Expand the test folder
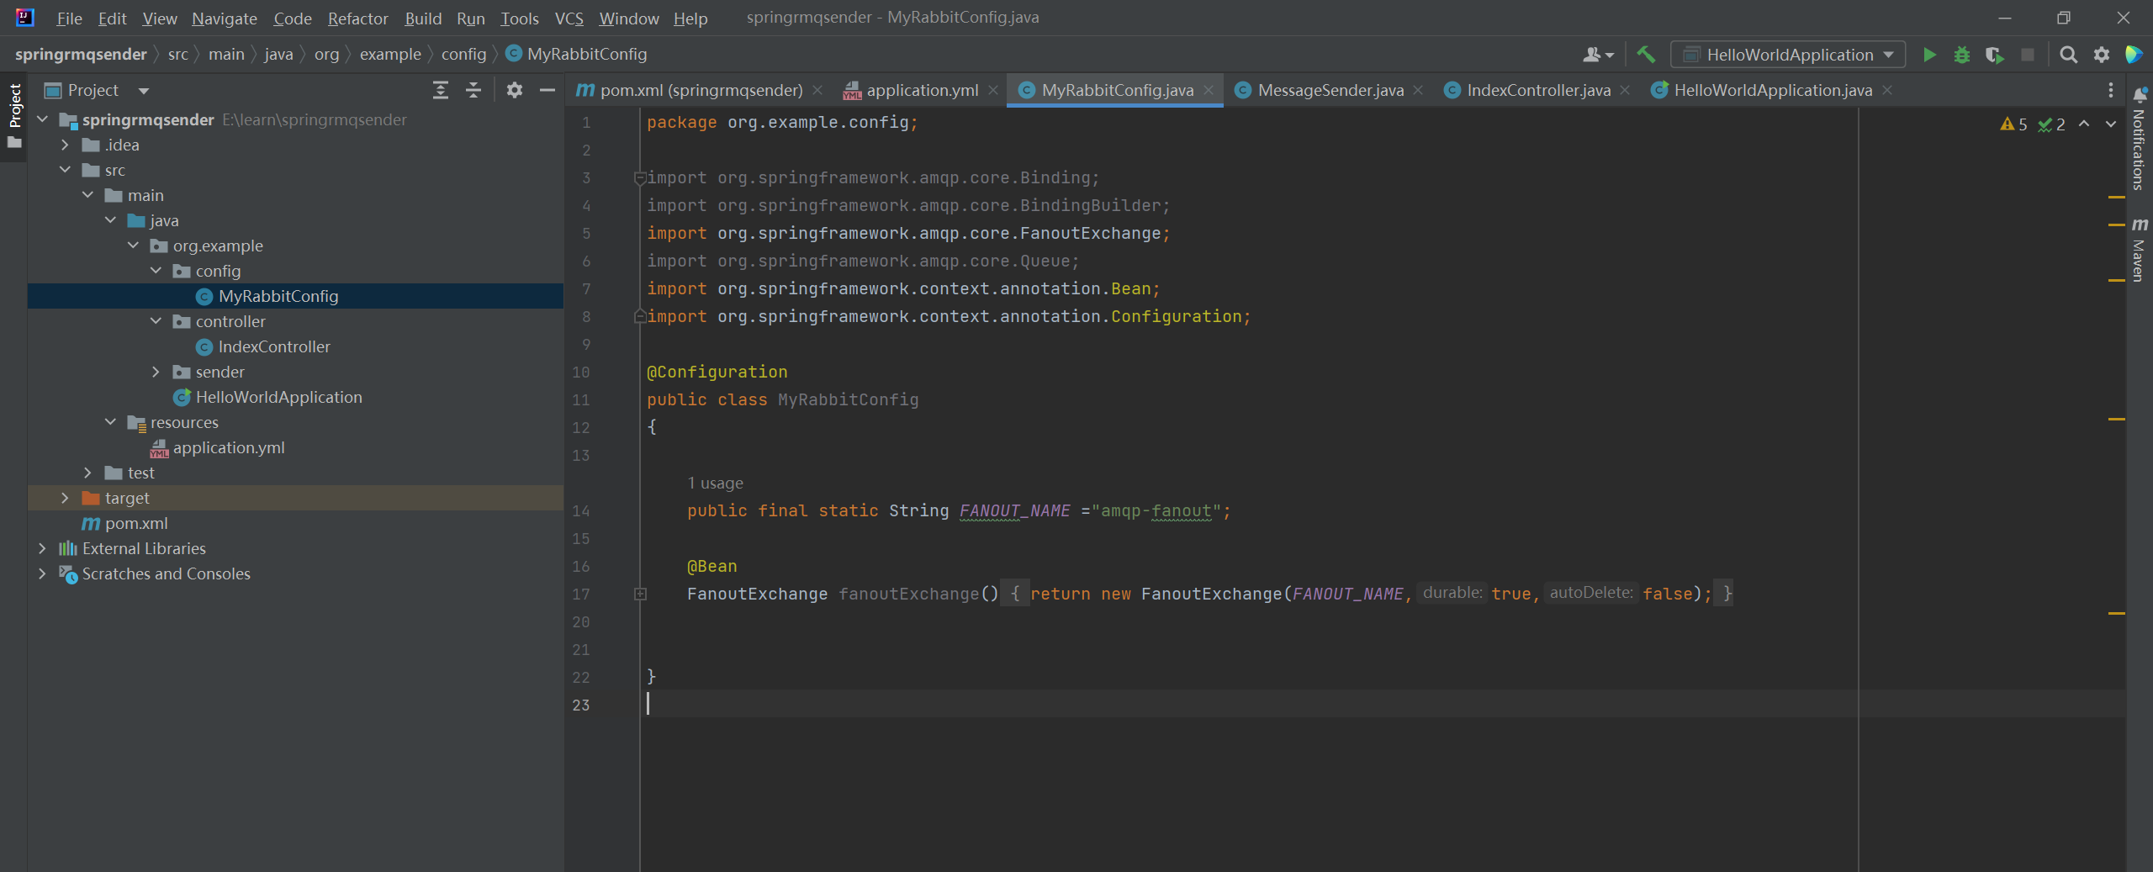Viewport: 2153px width, 872px height. 87,473
